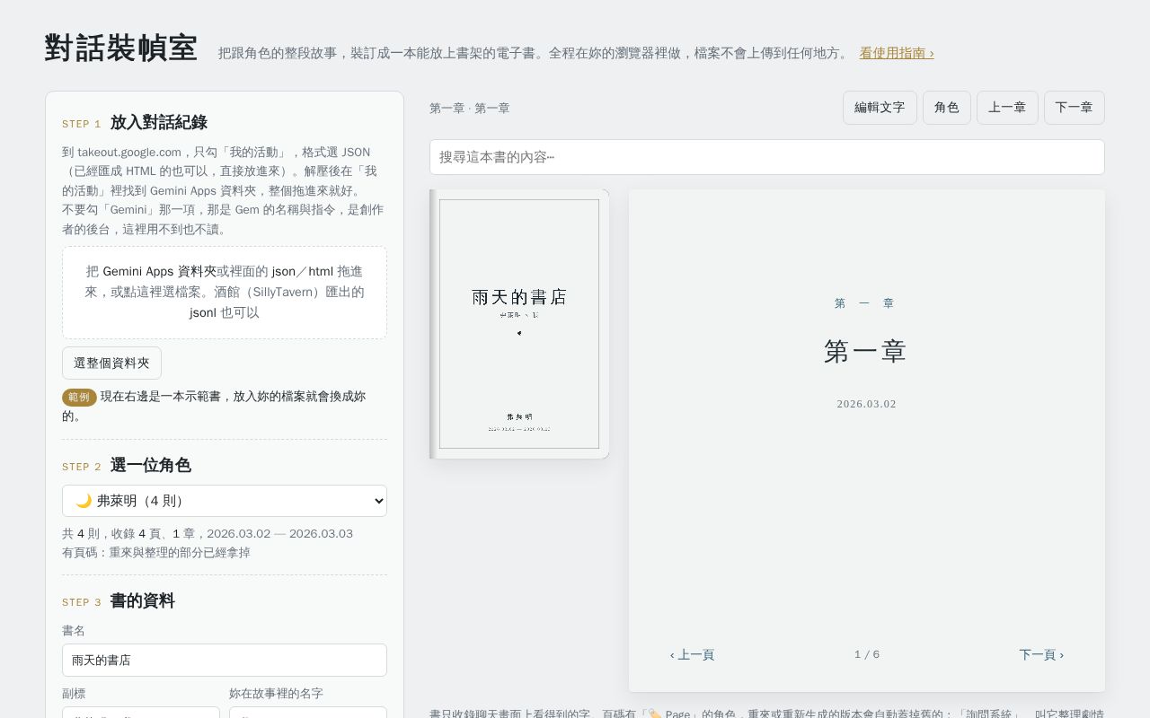The image size is (1150, 718).
Task: Click 下一頁 › in the page reader
Action: tap(1041, 655)
